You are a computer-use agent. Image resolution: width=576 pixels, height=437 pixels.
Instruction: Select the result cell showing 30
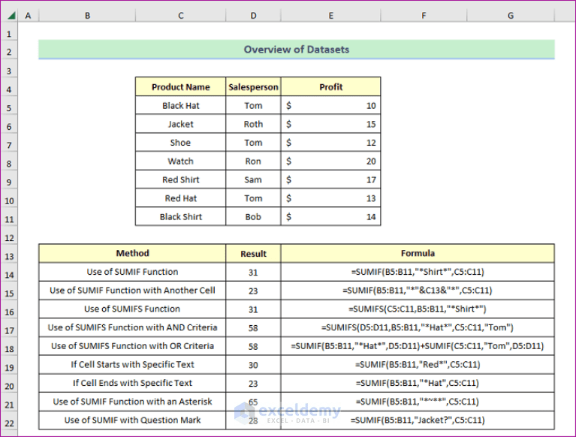pos(254,365)
